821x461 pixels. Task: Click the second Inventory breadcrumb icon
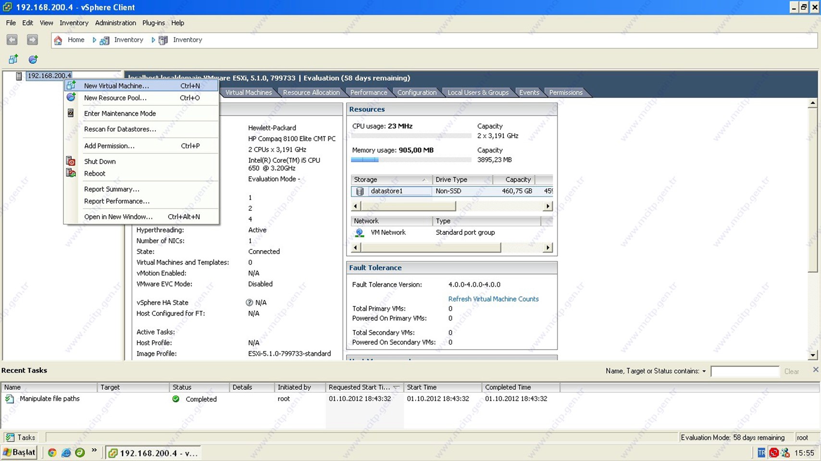pyautogui.click(x=163, y=40)
